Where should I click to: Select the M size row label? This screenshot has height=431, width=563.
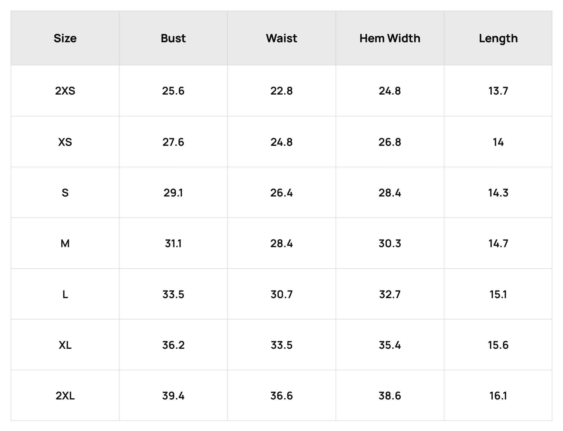point(65,244)
